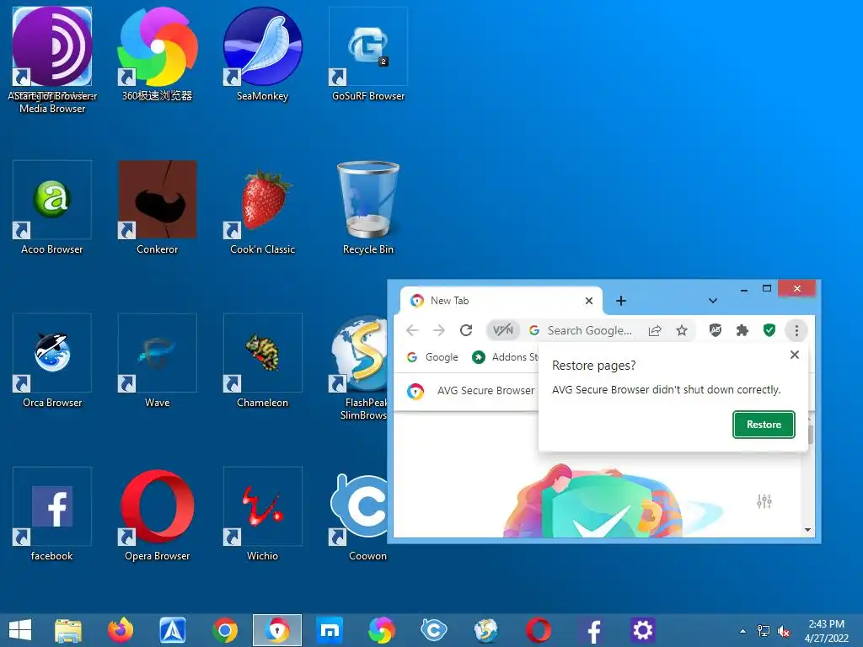Click the green AVG security shield icon
Screen dimensions: 863x647
tap(769, 330)
